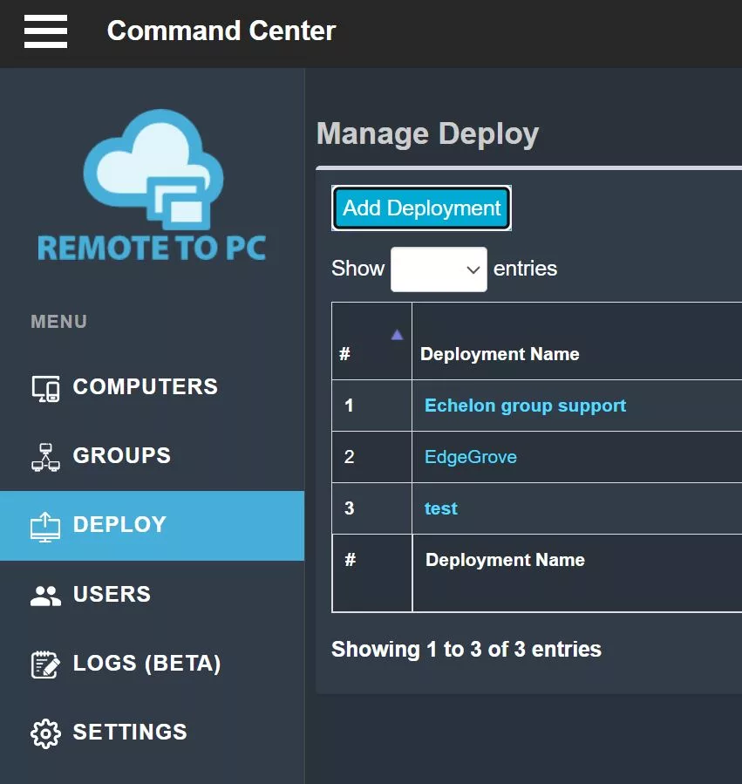The width and height of the screenshot is (742, 784).
Task: Open the EdgeGrove deployment link
Action: (470, 457)
